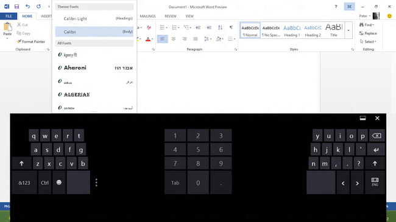Click the Copy command
Image resolution: width=396 pixels, height=222 pixels.
point(23,33)
